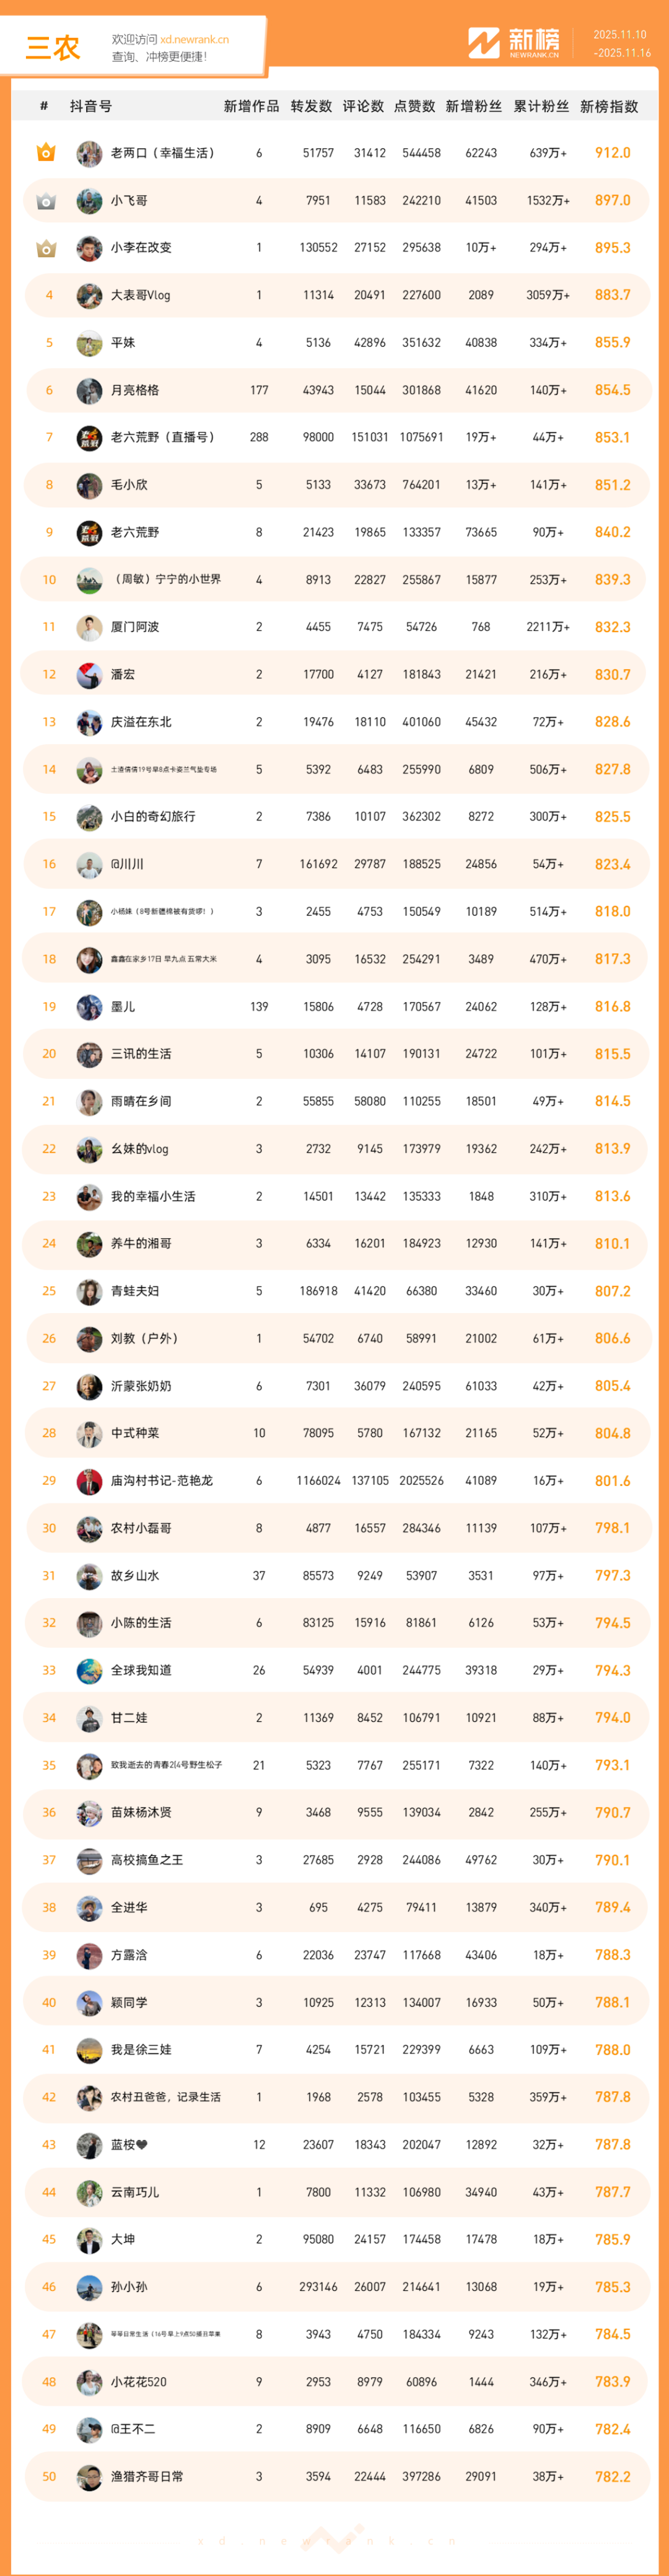Screen dimensions: 669x2576
Task: Click the Newrank logo icon in header
Action: point(484,43)
